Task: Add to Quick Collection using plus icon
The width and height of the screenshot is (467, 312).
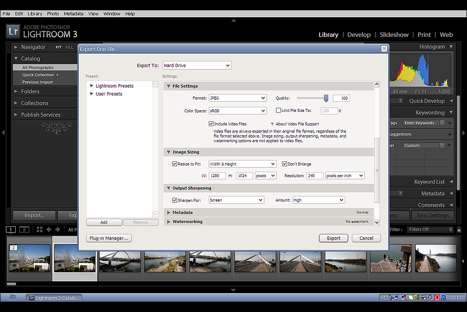Action: [57, 75]
